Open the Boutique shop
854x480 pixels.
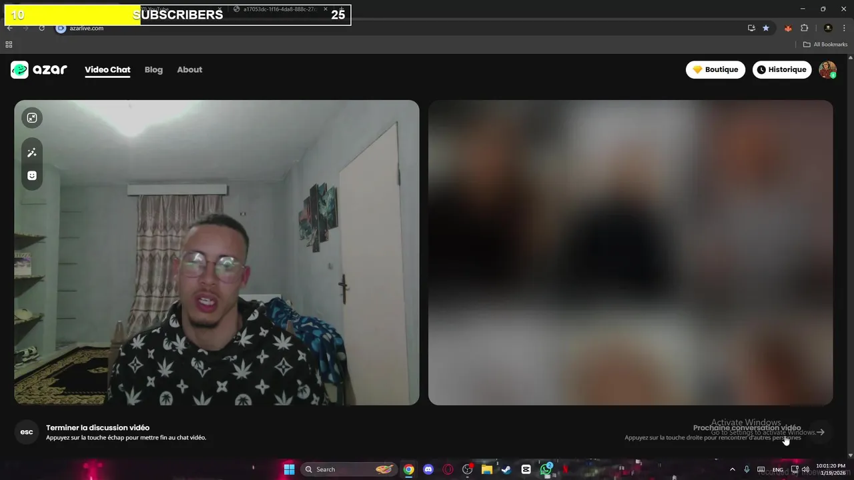tap(715, 69)
